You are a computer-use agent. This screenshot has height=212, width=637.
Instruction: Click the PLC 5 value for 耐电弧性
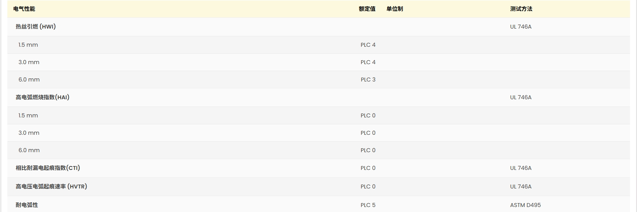[368, 205]
